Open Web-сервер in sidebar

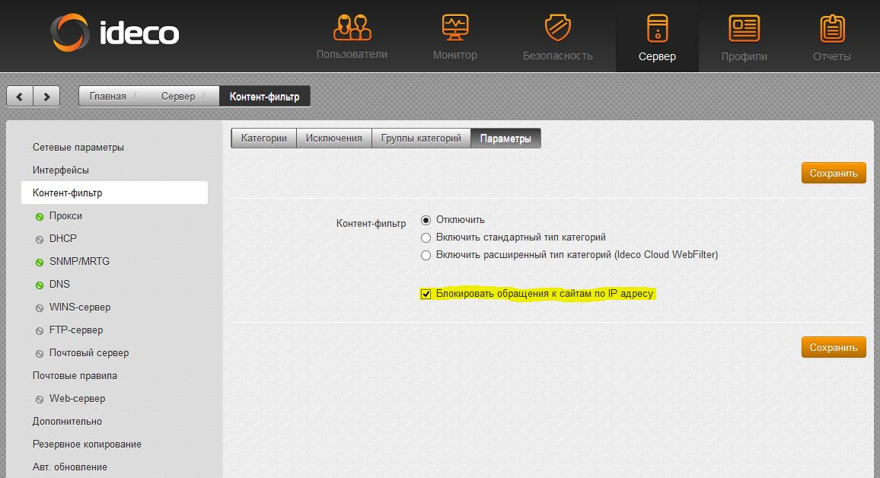[77, 399]
